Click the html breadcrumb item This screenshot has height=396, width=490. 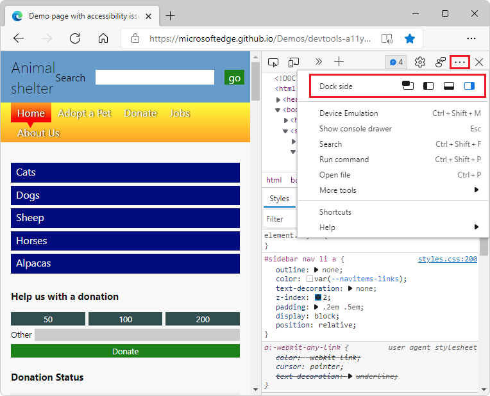(x=274, y=180)
